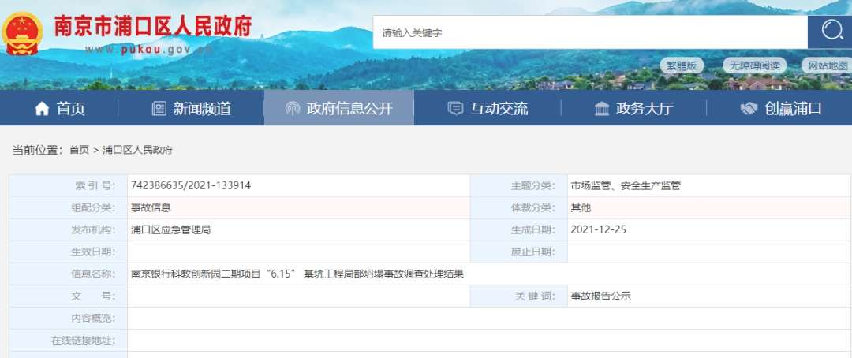Click the 废止日期 label cell
Image resolution: width=852 pixels, height=358 pixels.
click(x=519, y=252)
